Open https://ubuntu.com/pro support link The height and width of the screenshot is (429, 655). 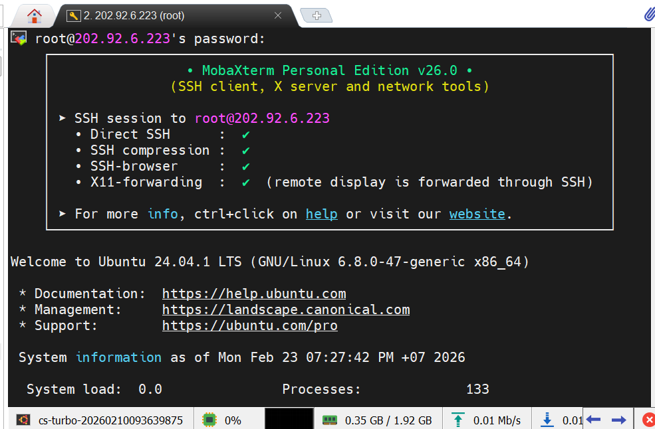pos(250,325)
